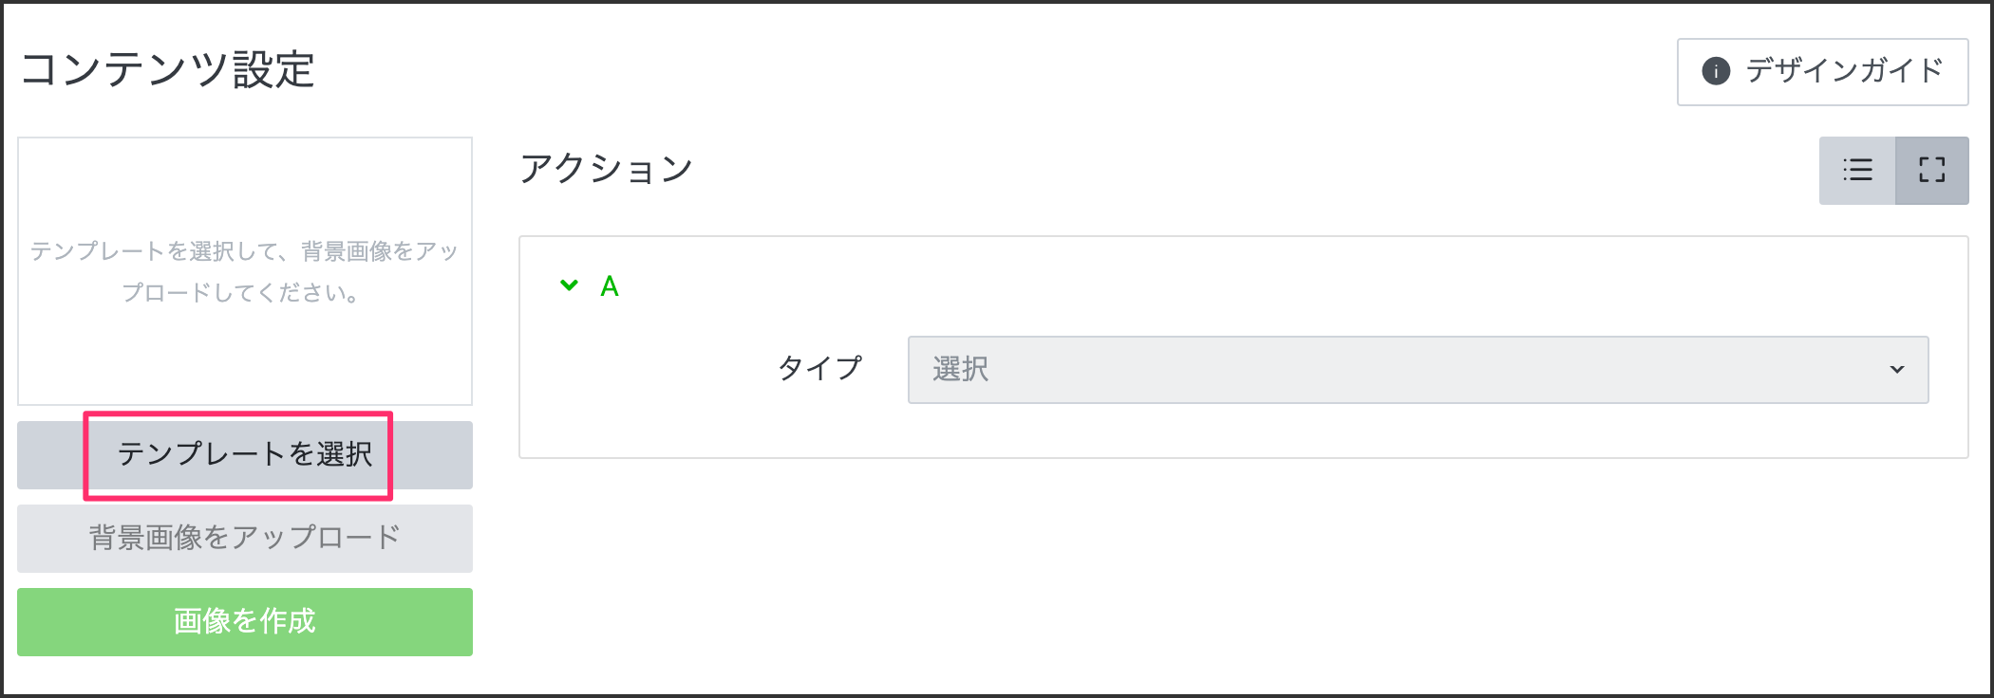Click the arrow on the タイプ select box
This screenshot has width=1994, height=698.
[1896, 369]
